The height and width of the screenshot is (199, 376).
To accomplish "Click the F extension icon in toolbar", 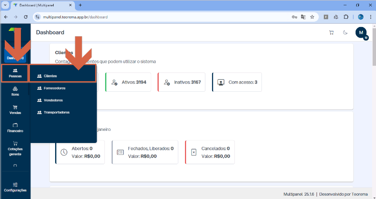I will pos(326,17).
